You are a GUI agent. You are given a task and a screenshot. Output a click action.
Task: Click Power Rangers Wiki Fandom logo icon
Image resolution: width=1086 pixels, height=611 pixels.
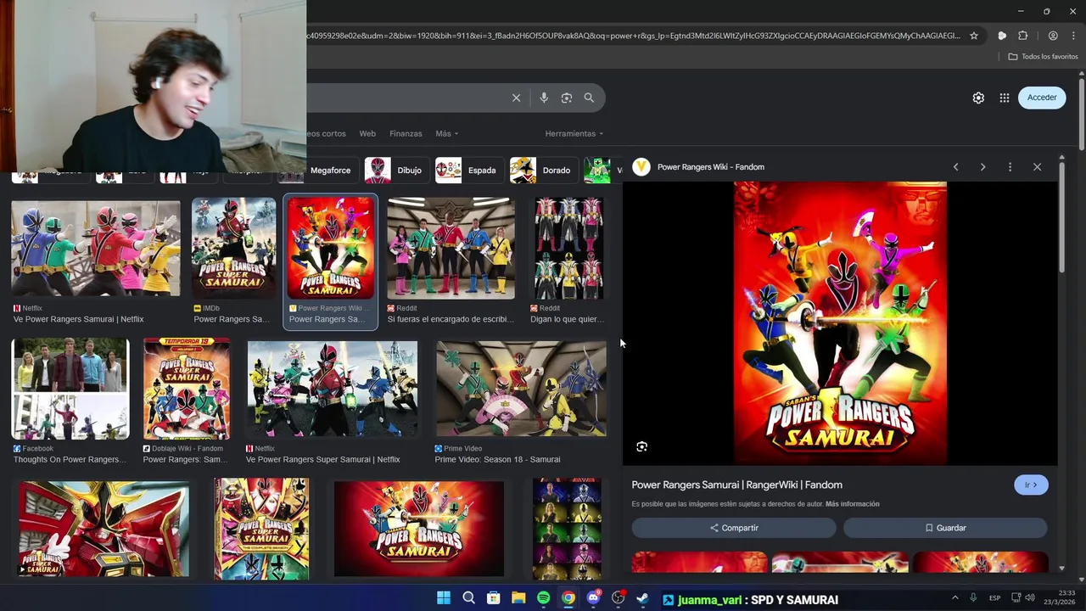click(x=641, y=167)
